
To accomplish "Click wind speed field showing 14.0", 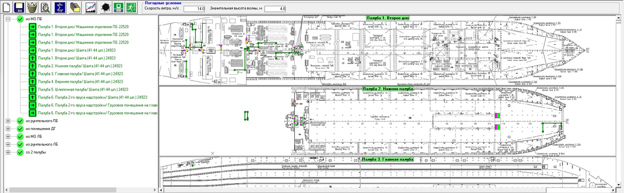I will pyautogui.click(x=194, y=9).
